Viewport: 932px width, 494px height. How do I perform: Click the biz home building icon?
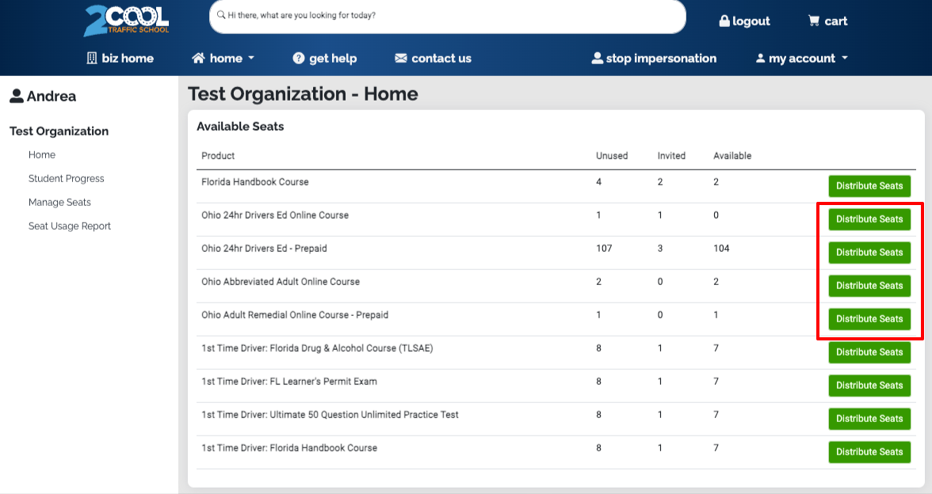click(92, 59)
